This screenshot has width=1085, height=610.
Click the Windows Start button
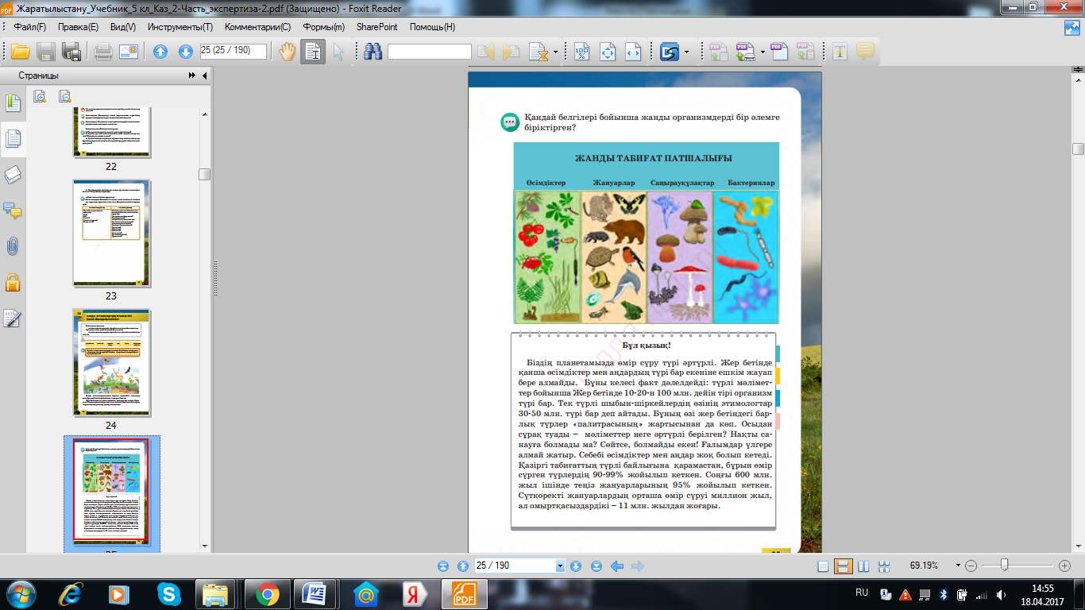pyautogui.click(x=20, y=593)
